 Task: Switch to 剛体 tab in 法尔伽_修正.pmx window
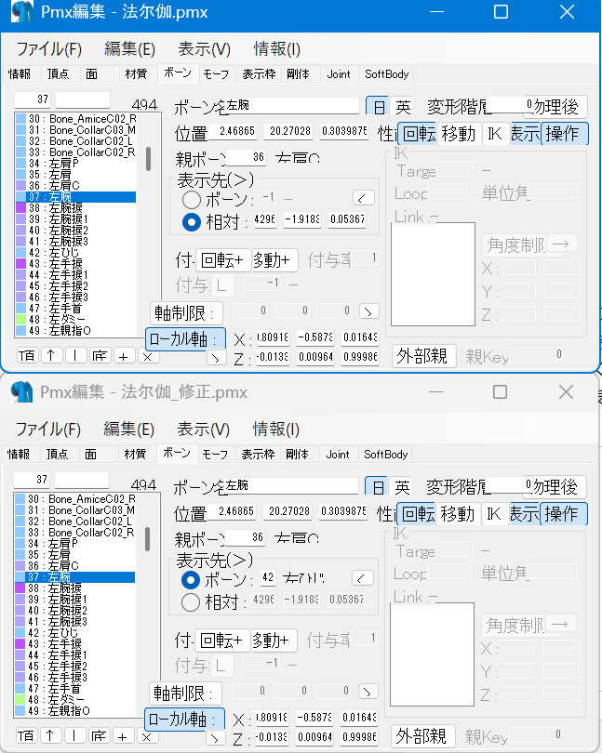coord(297,455)
